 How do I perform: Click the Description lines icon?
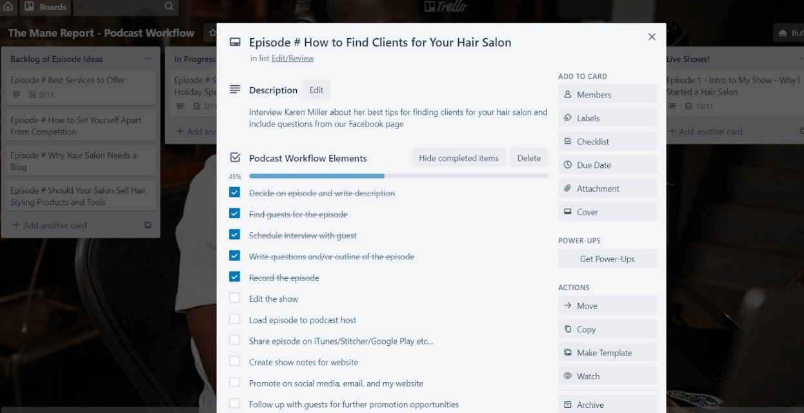click(x=236, y=89)
